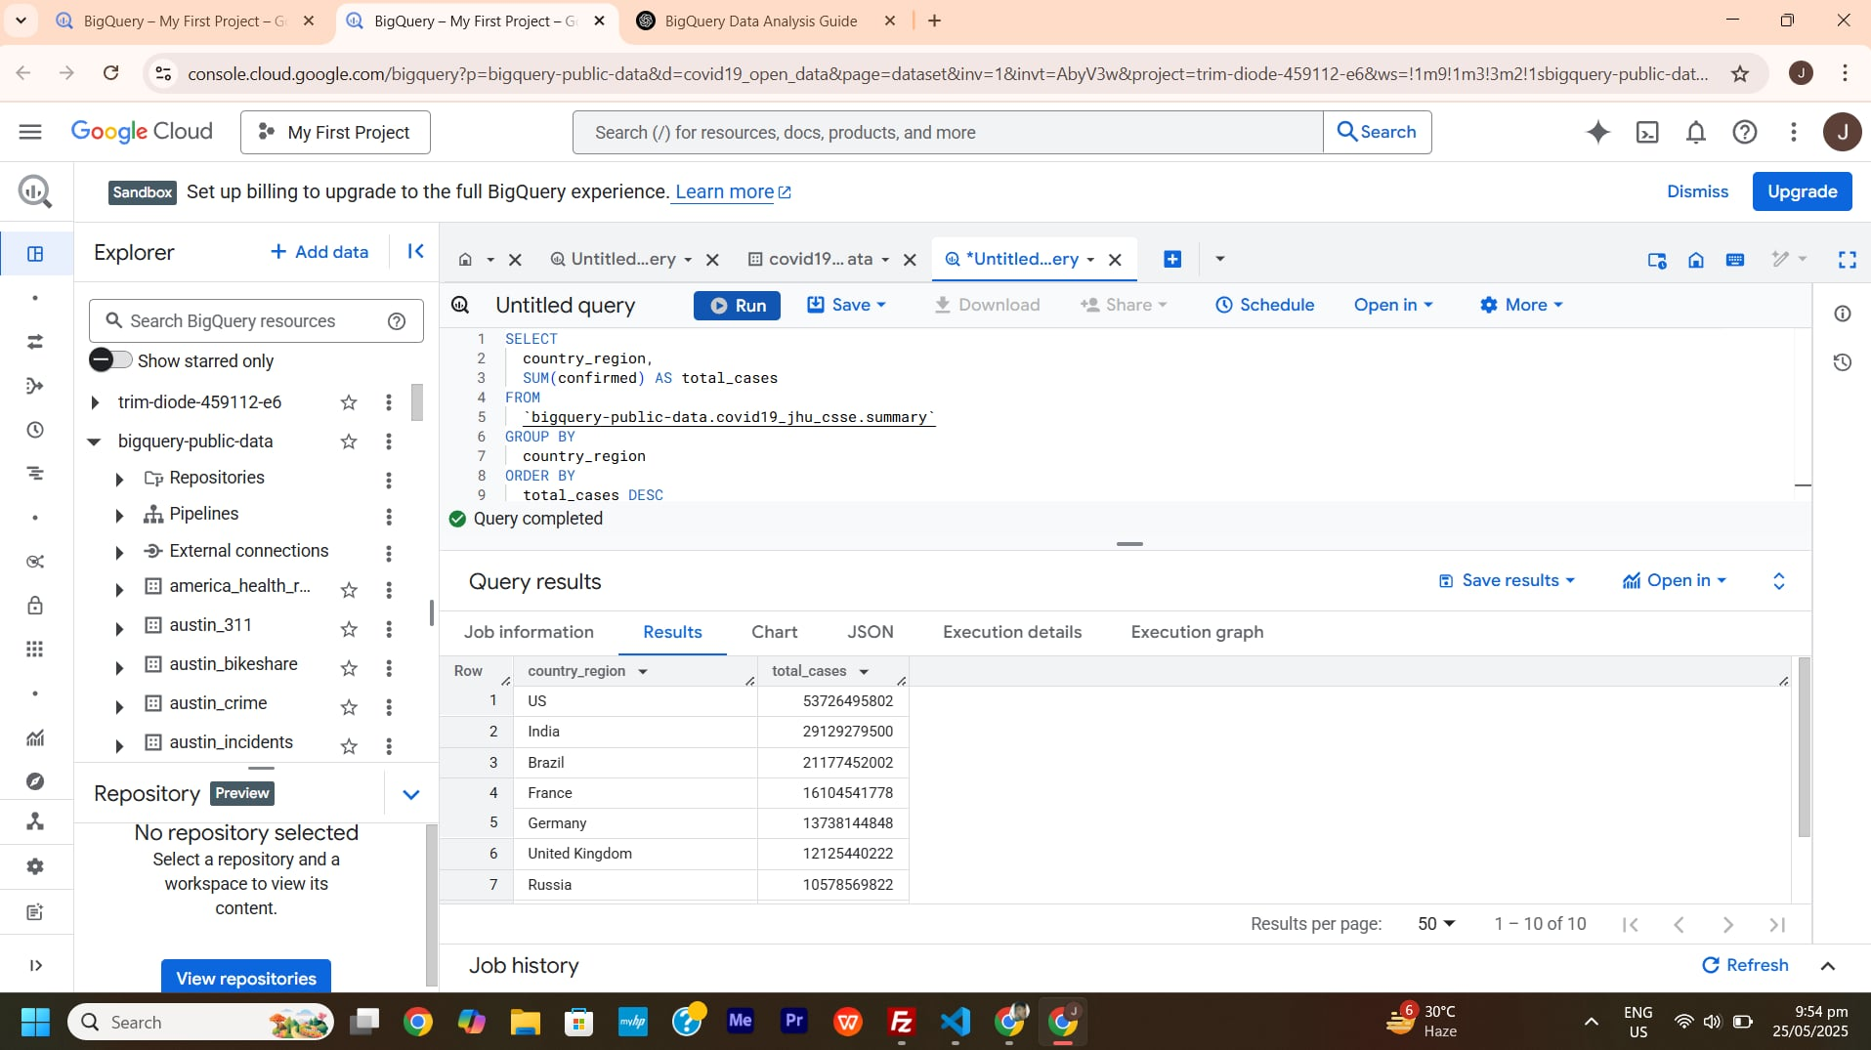This screenshot has width=1871, height=1050.
Task: Open Data transfers sidebar icon
Action: pos(35,342)
